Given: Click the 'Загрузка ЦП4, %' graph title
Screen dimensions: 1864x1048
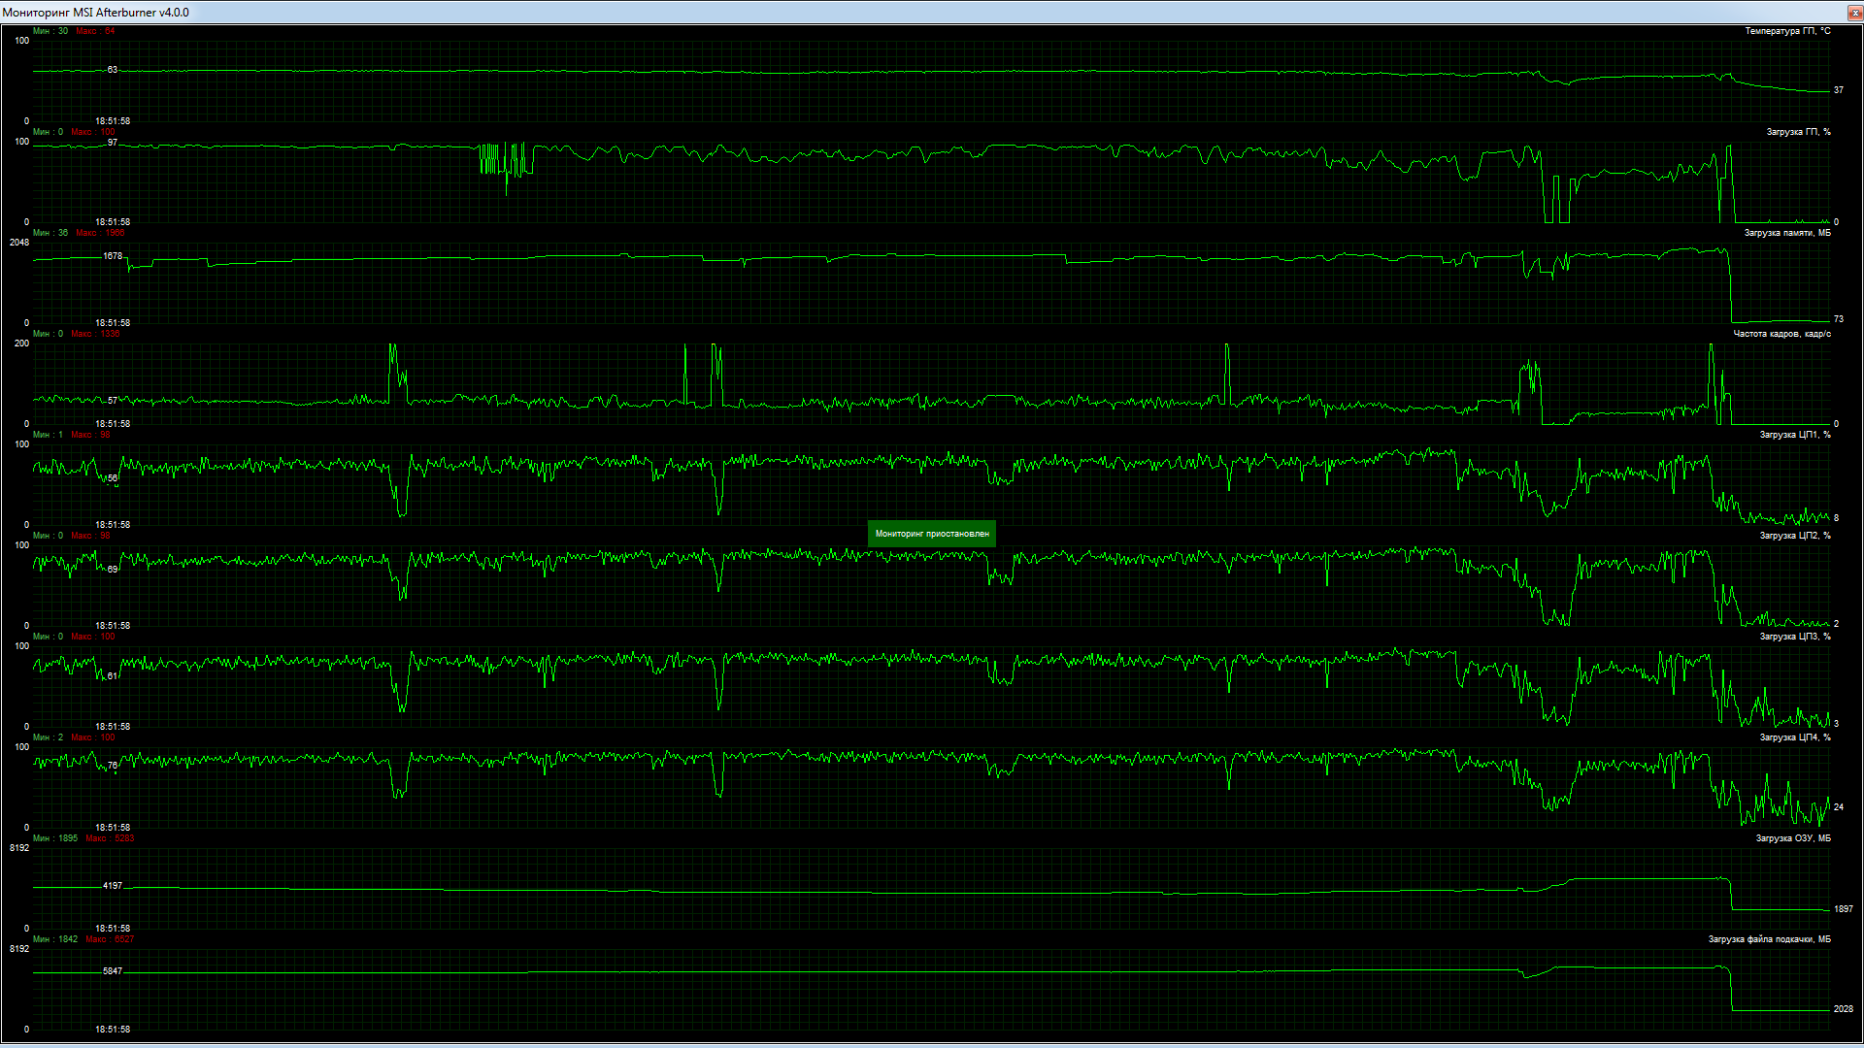Looking at the screenshot, I should (x=1795, y=737).
